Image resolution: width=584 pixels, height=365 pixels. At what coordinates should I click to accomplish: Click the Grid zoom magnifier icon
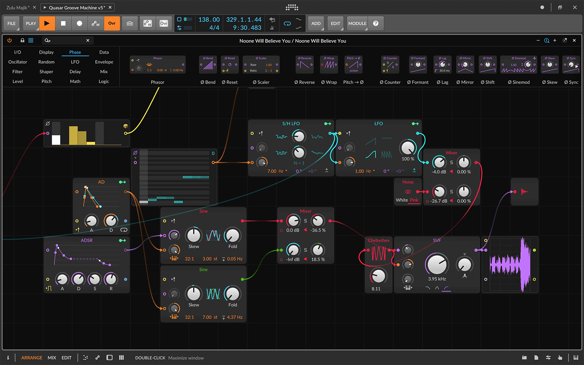click(x=546, y=41)
